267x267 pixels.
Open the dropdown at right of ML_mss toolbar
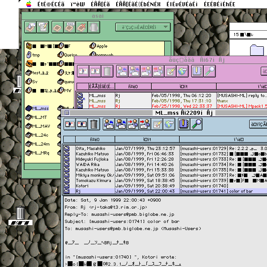[x=258, y=124]
